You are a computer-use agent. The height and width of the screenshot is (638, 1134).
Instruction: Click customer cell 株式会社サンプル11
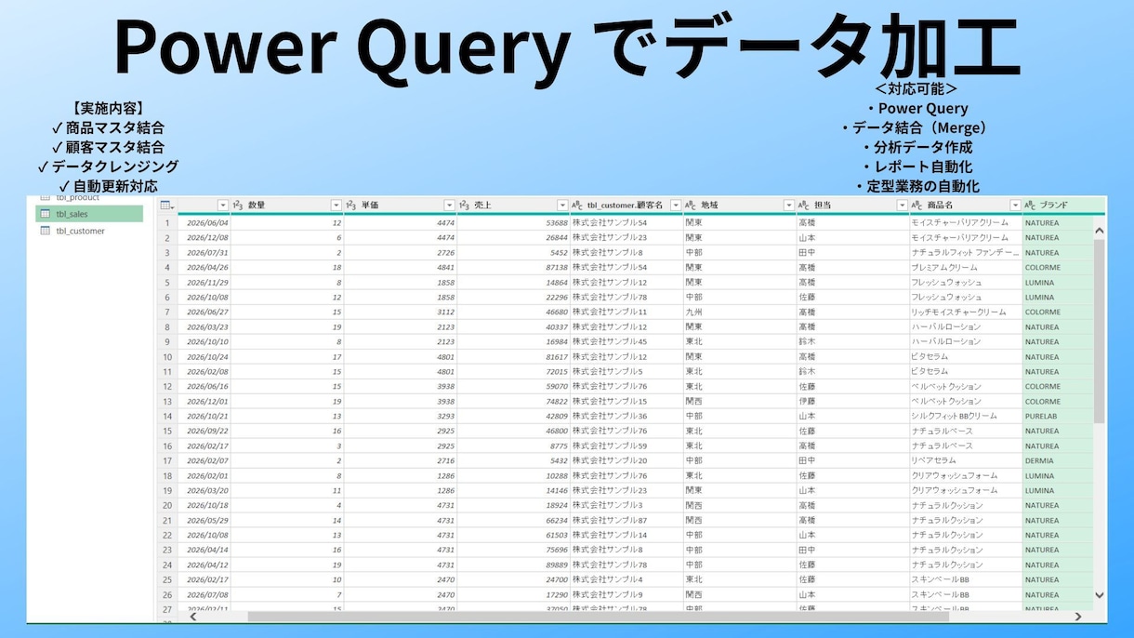tap(626, 312)
